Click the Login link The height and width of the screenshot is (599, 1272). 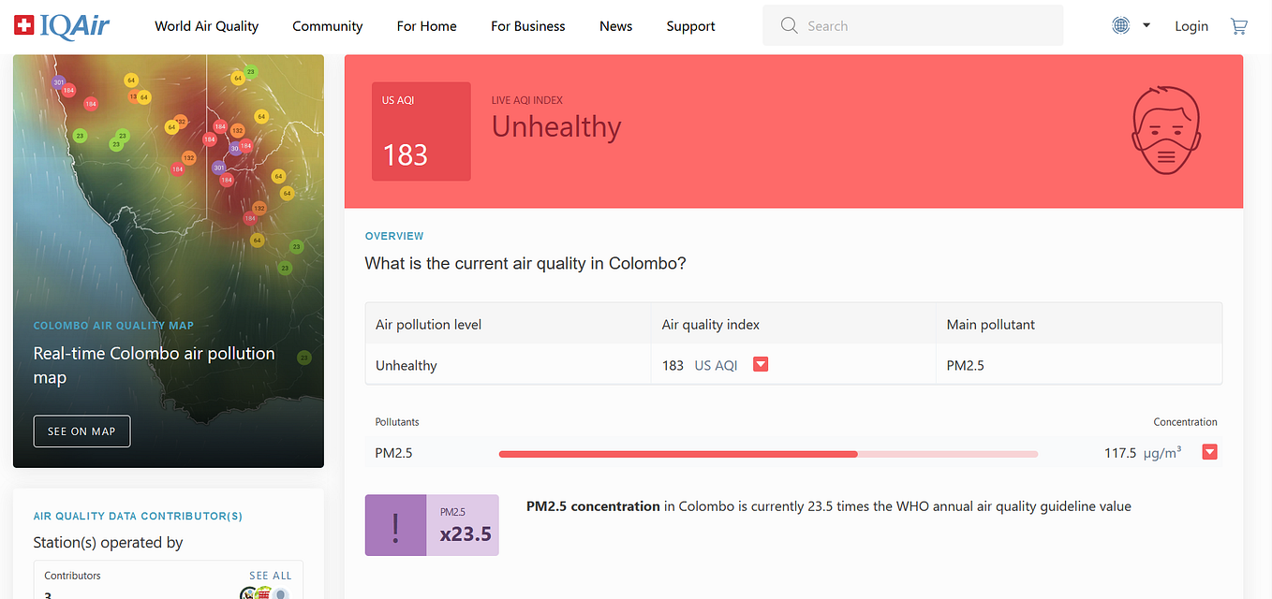tap(1191, 26)
